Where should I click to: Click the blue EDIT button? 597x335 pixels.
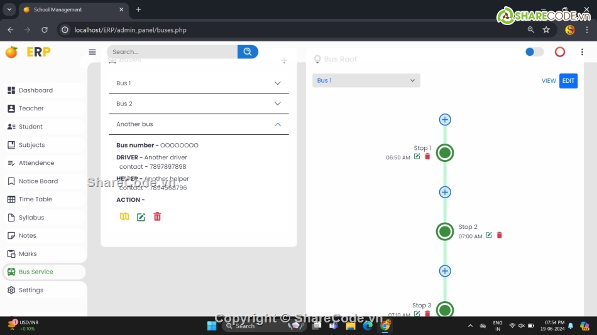[568, 81]
